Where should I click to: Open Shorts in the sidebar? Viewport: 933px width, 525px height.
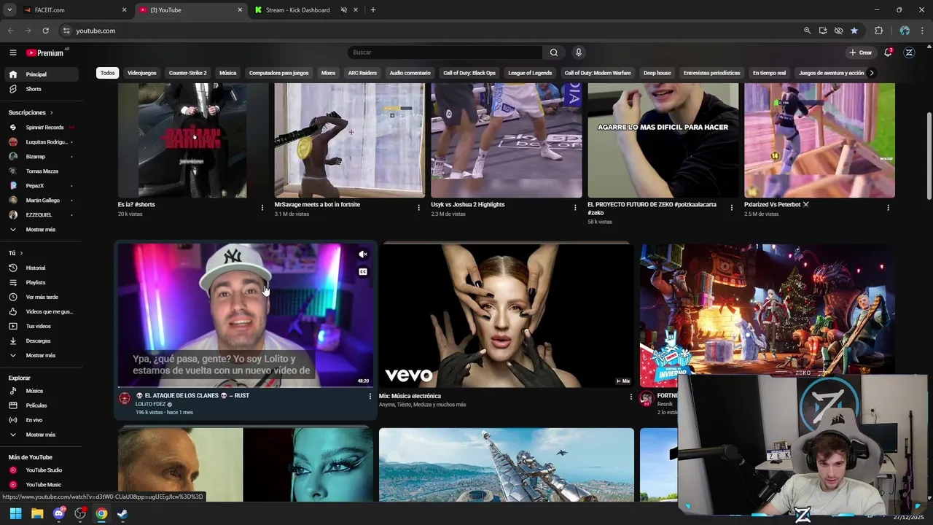(x=41, y=89)
